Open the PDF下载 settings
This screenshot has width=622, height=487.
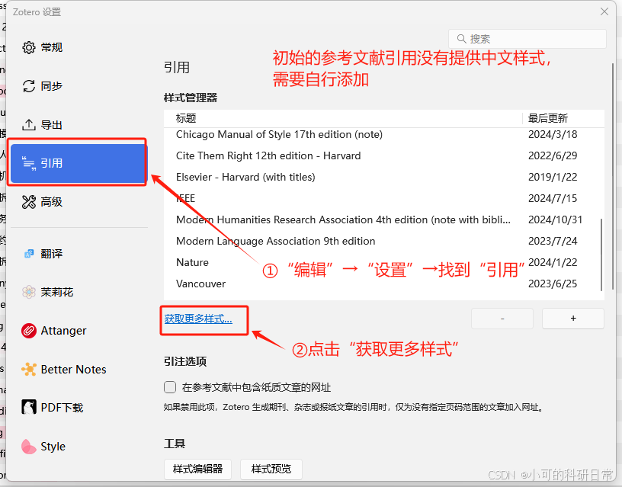tap(79, 407)
